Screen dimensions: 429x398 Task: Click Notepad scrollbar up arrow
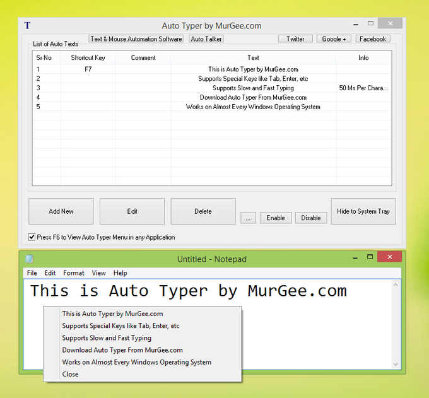tap(396, 286)
